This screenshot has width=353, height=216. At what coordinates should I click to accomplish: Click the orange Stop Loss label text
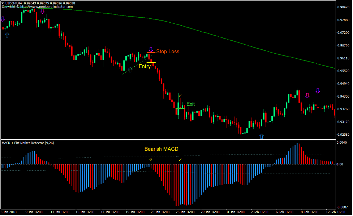pos(168,51)
